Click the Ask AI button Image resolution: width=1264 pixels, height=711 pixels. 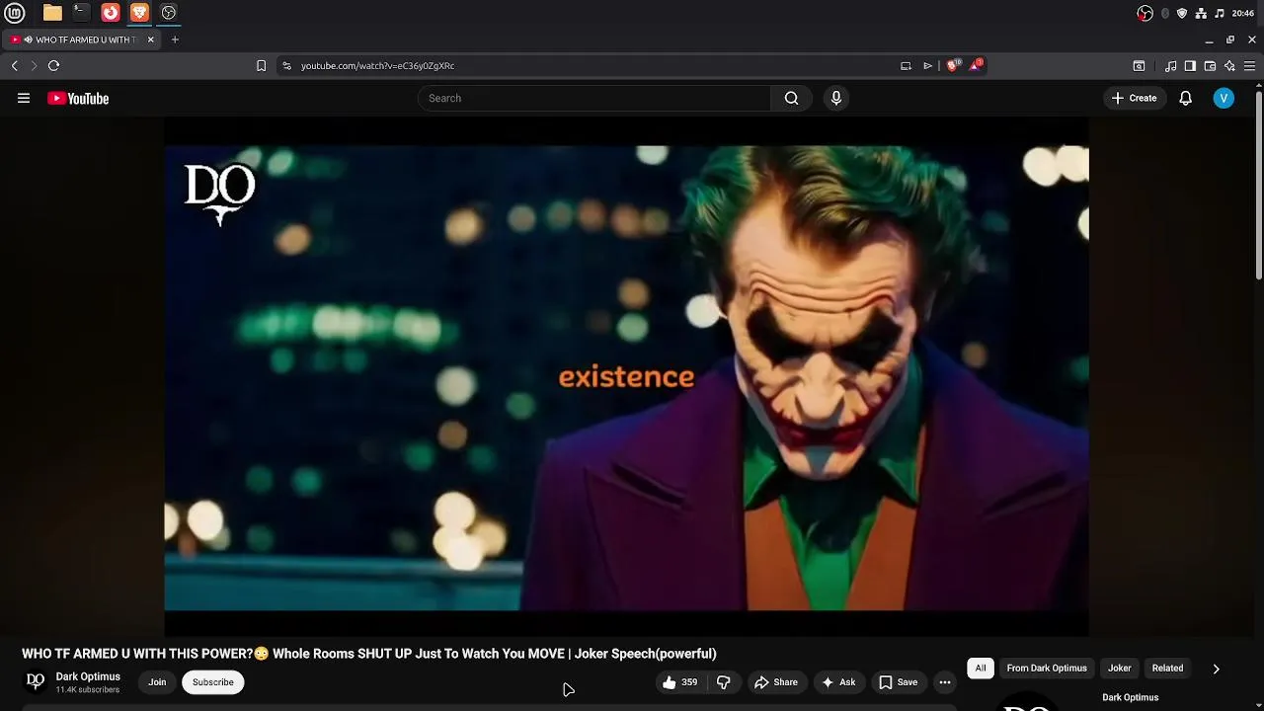coord(838,682)
